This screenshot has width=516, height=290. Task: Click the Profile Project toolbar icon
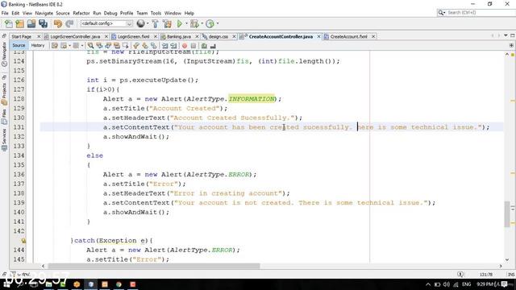coord(210,23)
